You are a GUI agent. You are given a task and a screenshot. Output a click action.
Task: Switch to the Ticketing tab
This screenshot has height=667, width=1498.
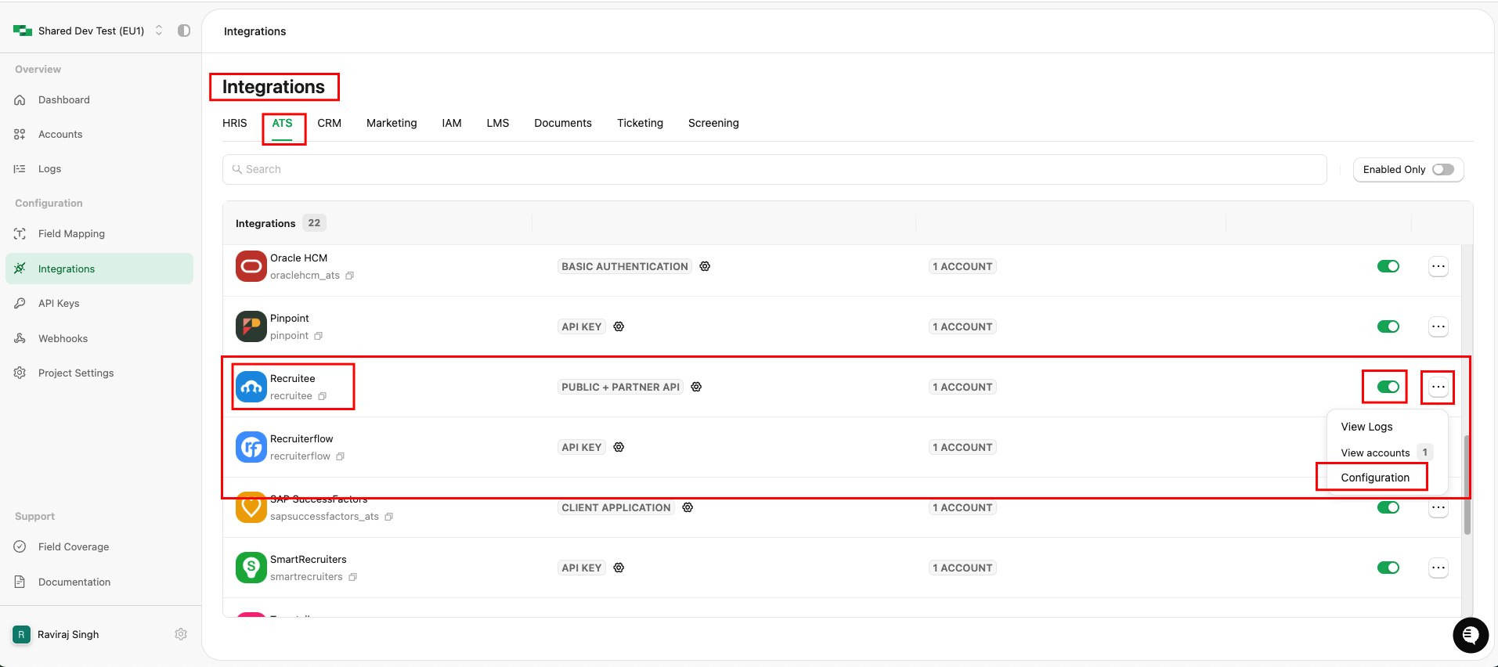tap(640, 123)
